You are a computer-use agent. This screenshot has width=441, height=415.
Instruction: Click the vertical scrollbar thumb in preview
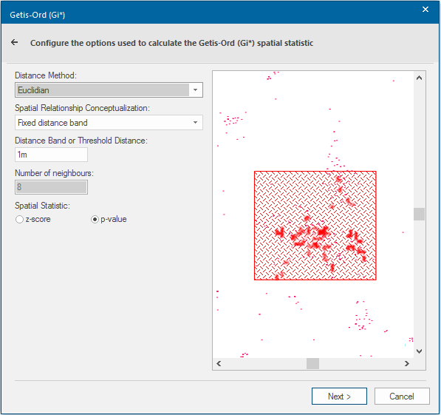(x=419, y=214)
